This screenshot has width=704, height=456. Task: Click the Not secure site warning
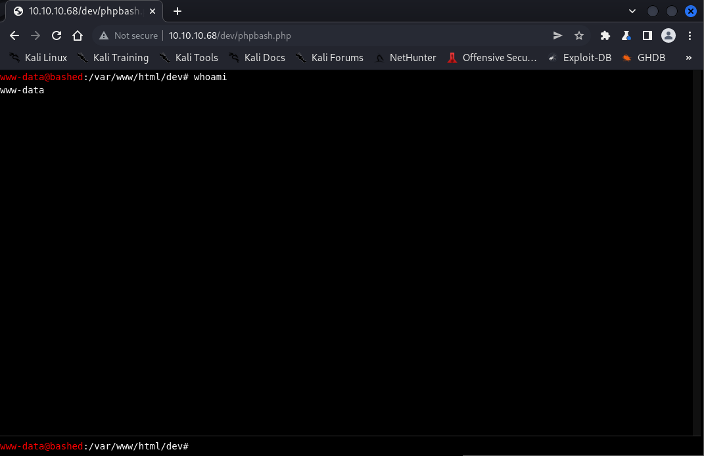click(x=129, y=35)
